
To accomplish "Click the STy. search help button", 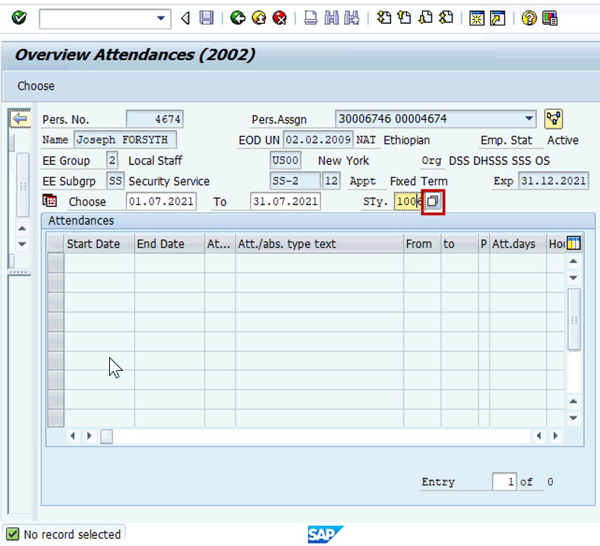I will point(433,201).
